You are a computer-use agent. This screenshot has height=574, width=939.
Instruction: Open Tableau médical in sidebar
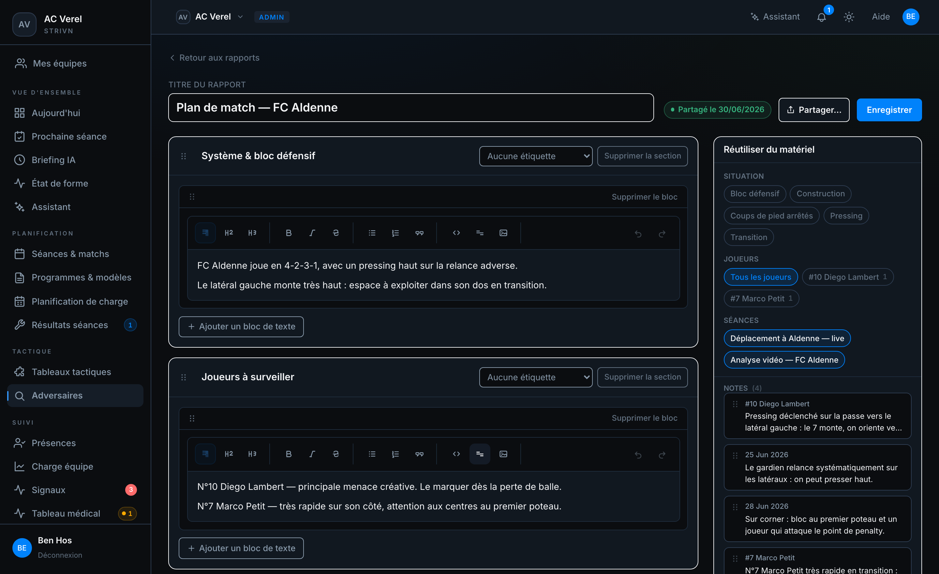(x=75, y=513)
